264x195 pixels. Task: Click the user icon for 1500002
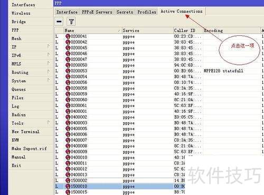[x=68, y=180]
